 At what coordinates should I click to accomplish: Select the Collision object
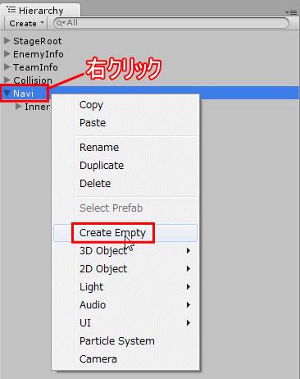pyautogui.click(x=33, y=80)
